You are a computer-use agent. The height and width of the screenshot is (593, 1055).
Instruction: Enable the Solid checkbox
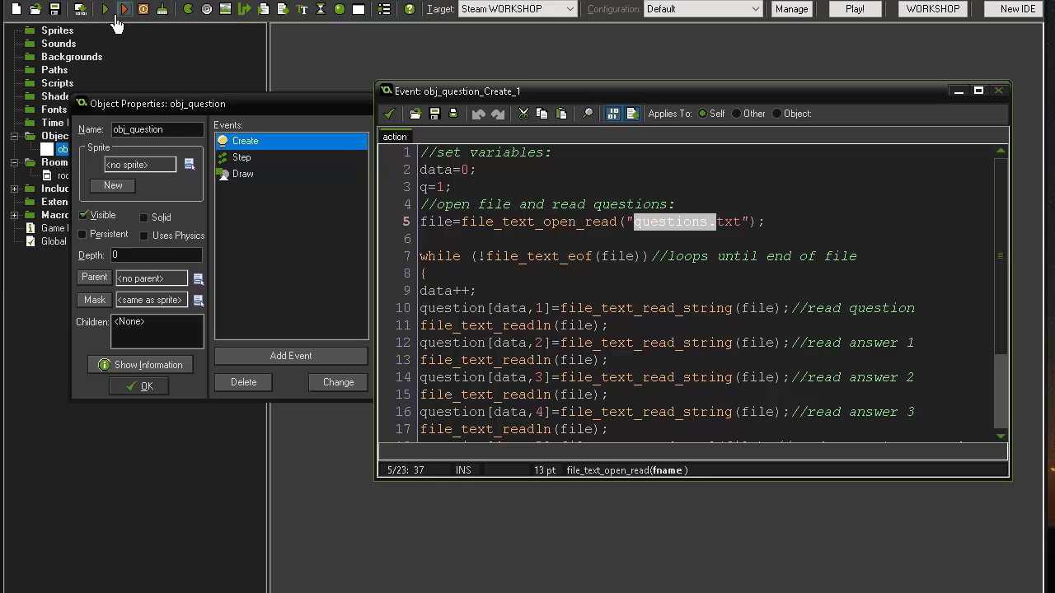[144, 217]
